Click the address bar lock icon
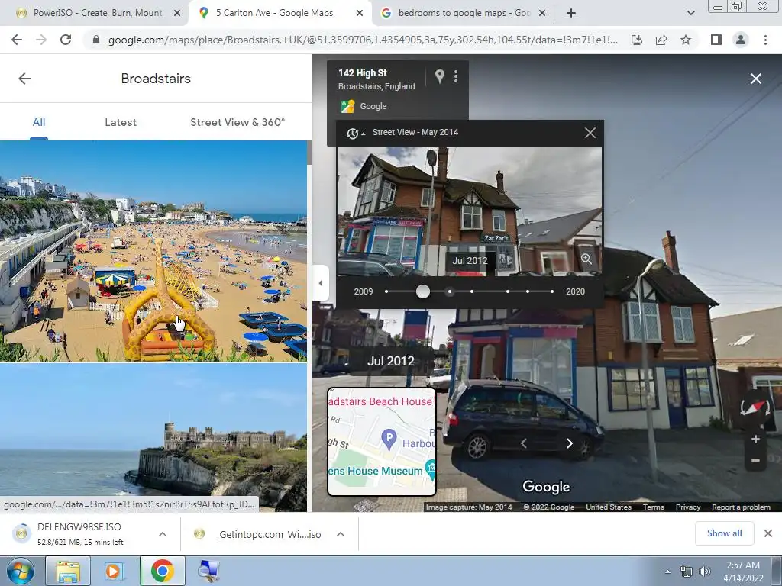This screenshot has width=782, height=586. coord(96,40)
